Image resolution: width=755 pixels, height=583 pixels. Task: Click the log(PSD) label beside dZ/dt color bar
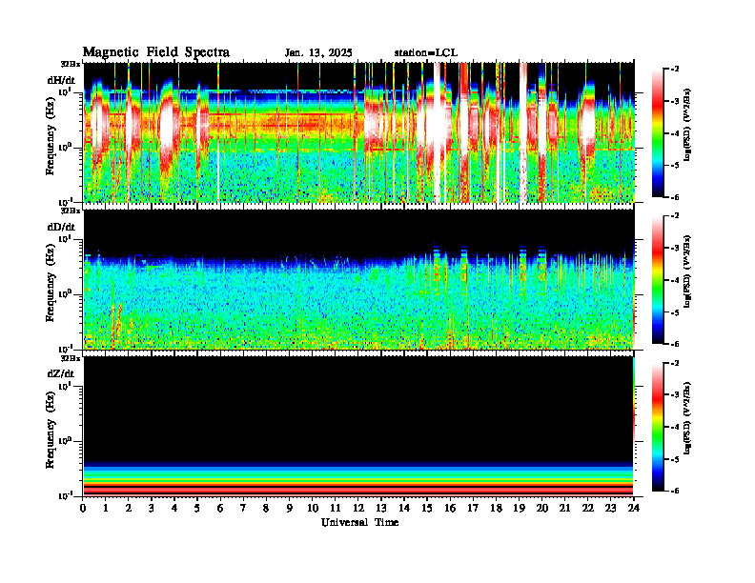pos(686,418)
